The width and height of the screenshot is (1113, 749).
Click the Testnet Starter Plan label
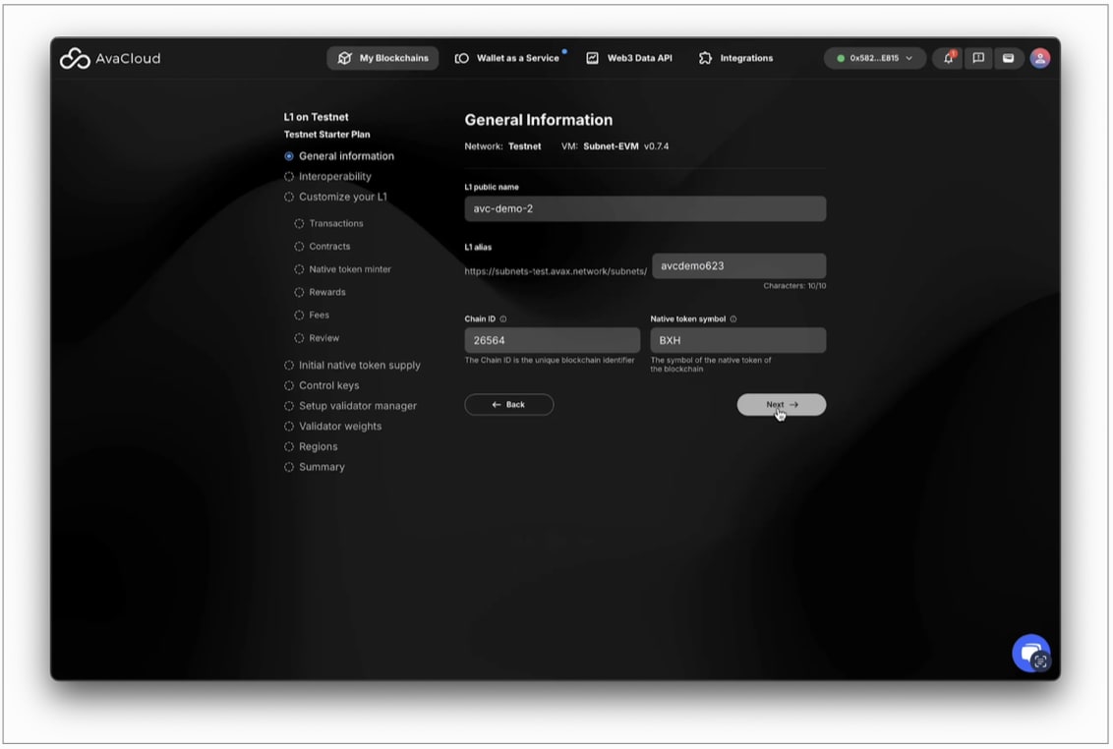[x=327, y=135]
